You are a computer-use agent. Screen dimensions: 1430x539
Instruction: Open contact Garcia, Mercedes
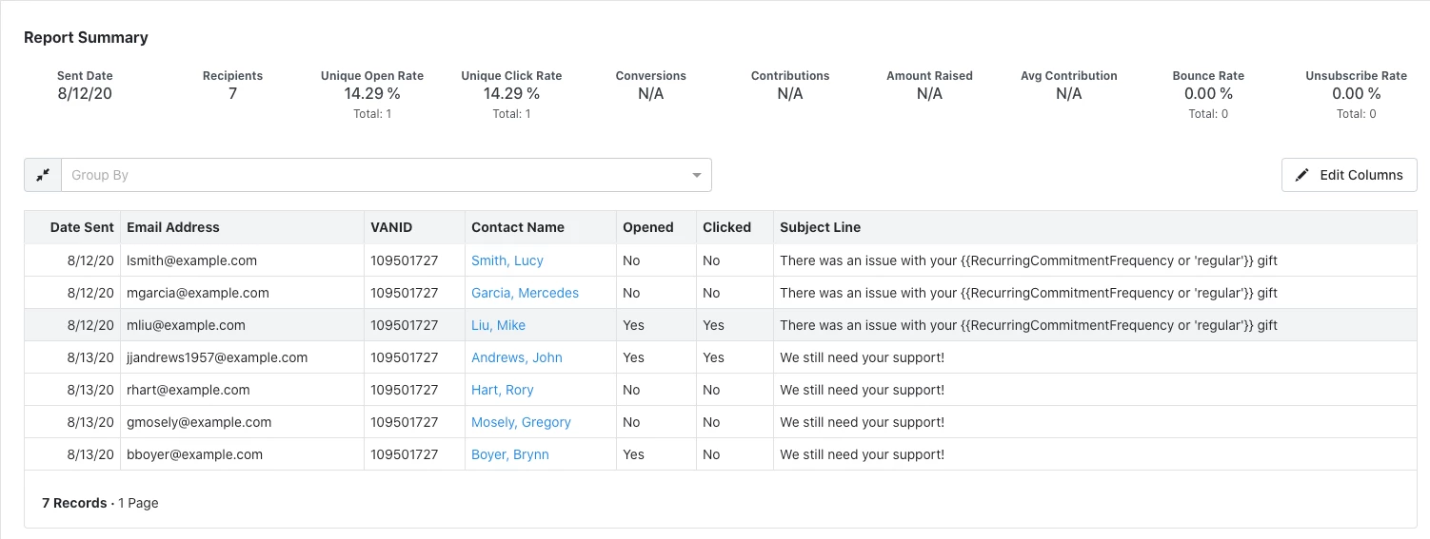tap(525, 293)
